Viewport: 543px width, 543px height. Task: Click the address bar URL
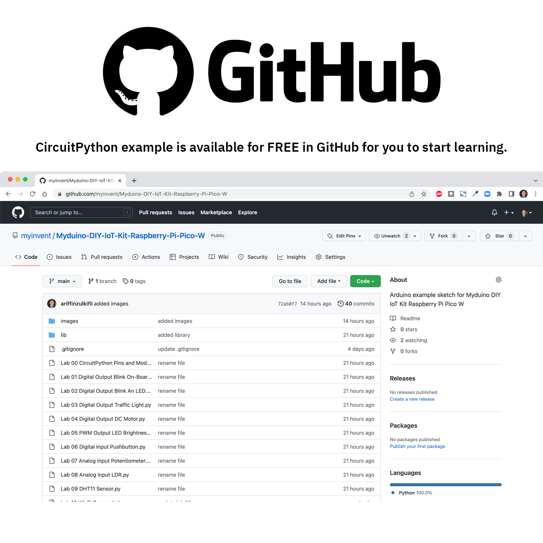coord(146,194)
